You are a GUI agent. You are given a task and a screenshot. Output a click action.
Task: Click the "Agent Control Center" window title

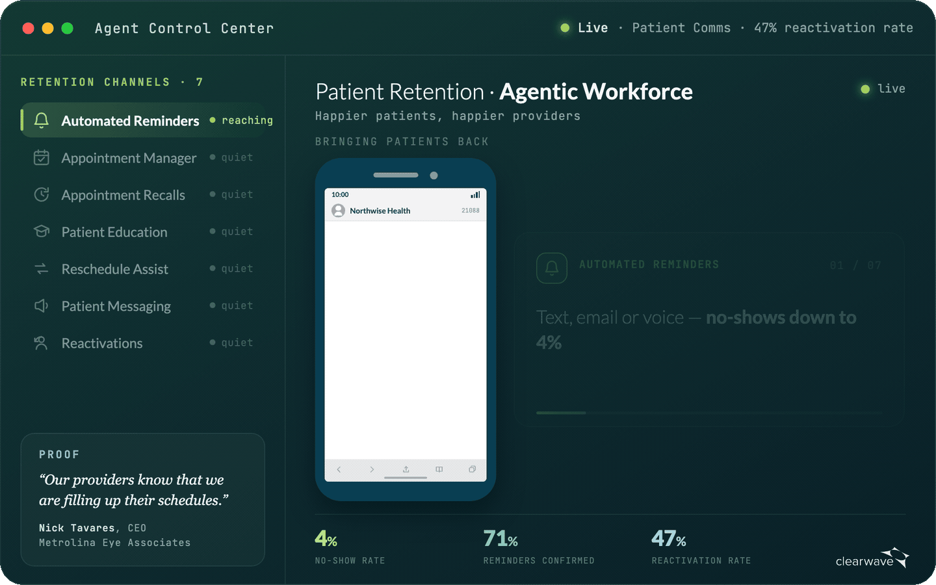click(184, 29)
